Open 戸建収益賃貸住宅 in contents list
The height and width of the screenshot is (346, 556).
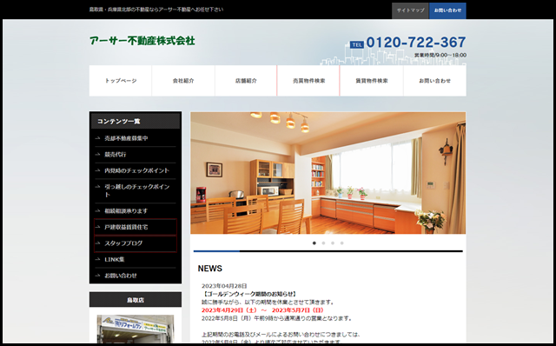(x=136, y=227)
